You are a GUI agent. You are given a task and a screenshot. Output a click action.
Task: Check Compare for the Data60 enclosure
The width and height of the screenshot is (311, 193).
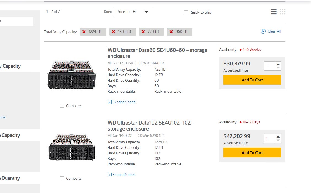[x=62, y=106]
